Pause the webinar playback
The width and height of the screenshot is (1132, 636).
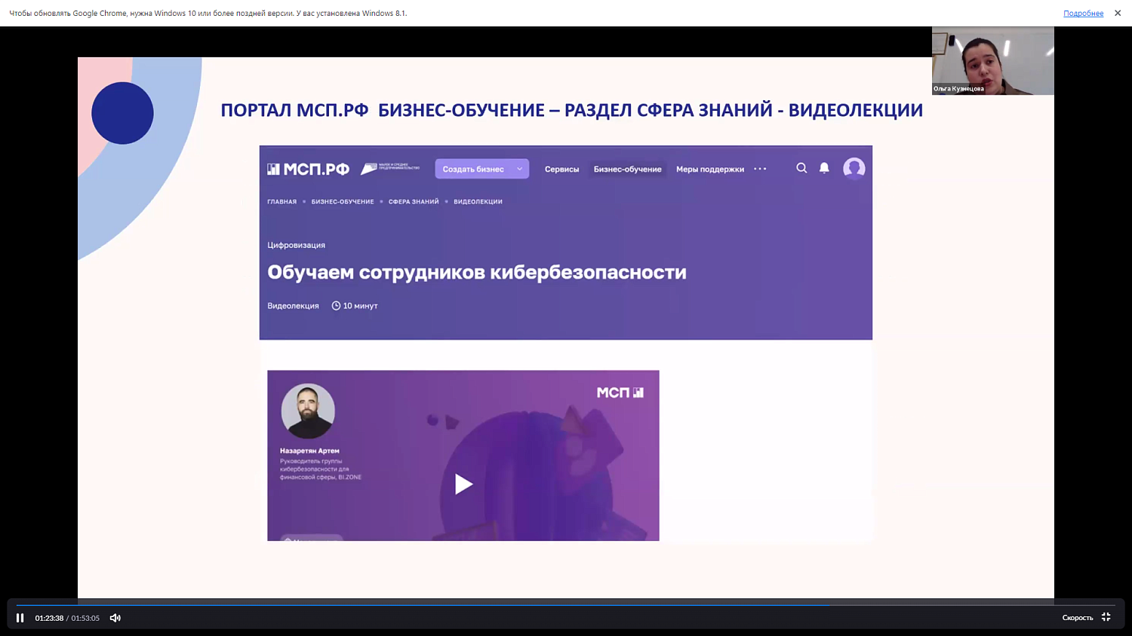point(20,617)
